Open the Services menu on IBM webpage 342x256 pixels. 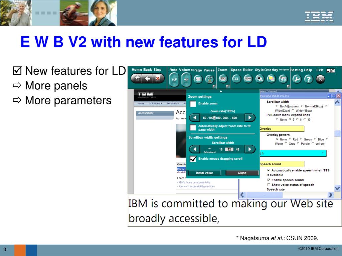click(x=173, y=104)
